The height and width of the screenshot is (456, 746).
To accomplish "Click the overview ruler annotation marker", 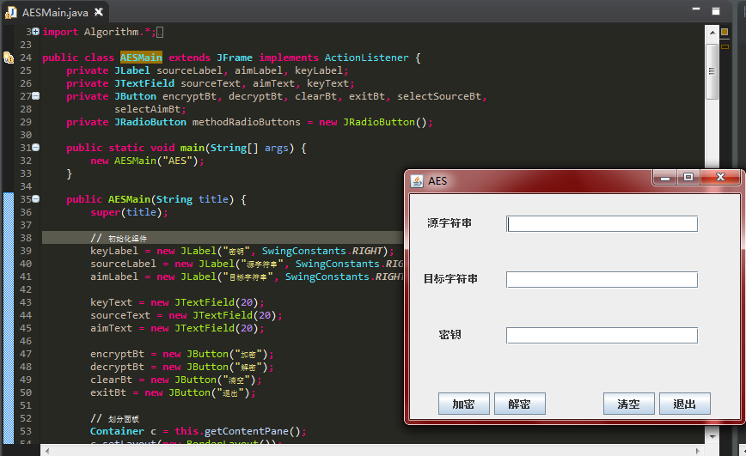I will tap(725, 46).
